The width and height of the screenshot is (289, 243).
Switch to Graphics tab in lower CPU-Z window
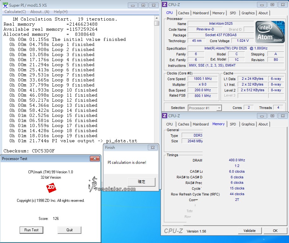(248, 124)
